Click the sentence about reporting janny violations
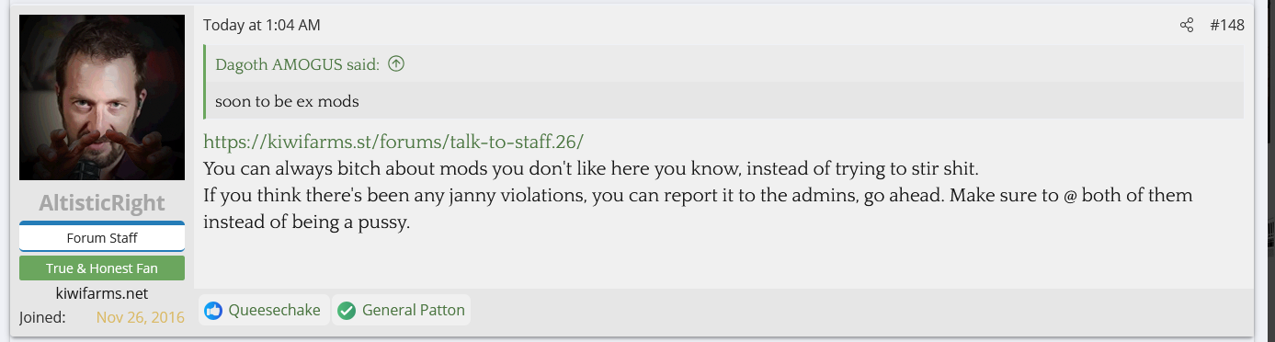Screen dimensions: 1275x342 (x=699, y=209)
